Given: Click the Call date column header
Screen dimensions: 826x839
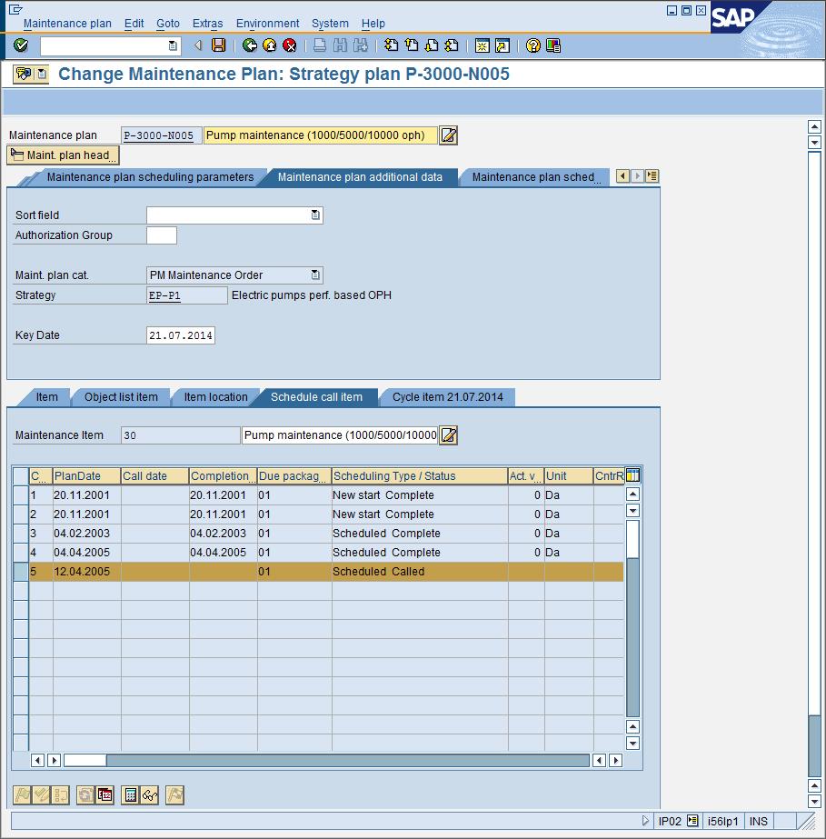Looking at the screenshot, I should pyautogui.click(x=154, y=475).
